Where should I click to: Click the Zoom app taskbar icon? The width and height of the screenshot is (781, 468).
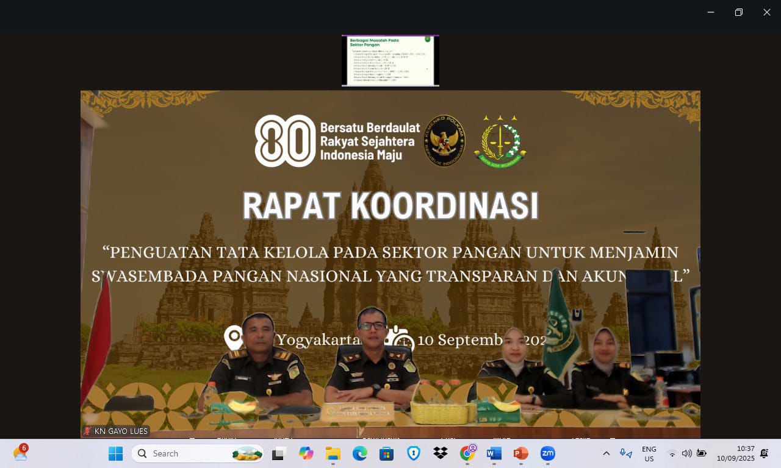point(547,453)
